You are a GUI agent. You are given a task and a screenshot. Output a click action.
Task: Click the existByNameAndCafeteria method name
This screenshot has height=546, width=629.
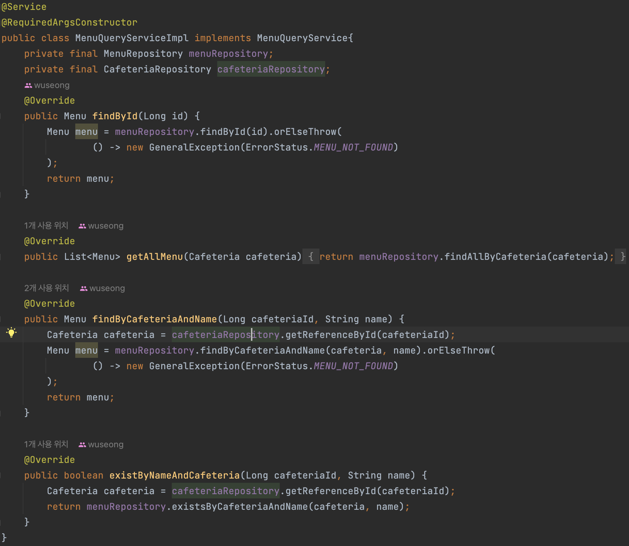(x=174, y=476)
